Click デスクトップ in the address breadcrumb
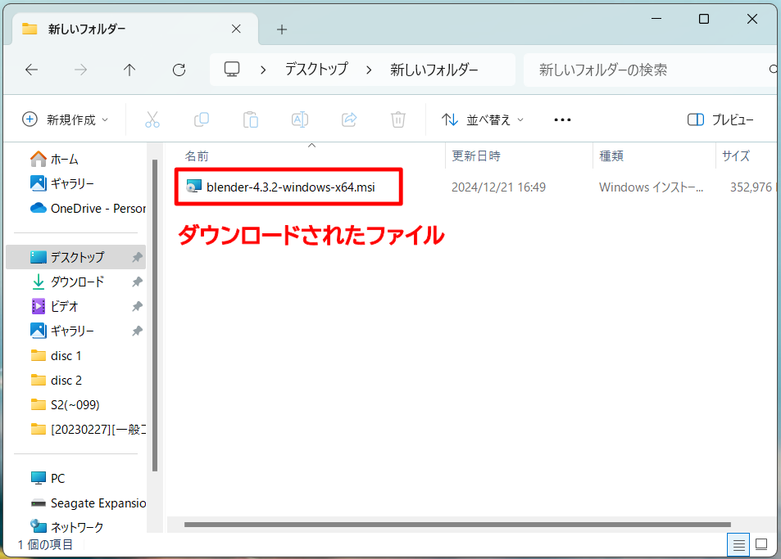 pos(316,69)
